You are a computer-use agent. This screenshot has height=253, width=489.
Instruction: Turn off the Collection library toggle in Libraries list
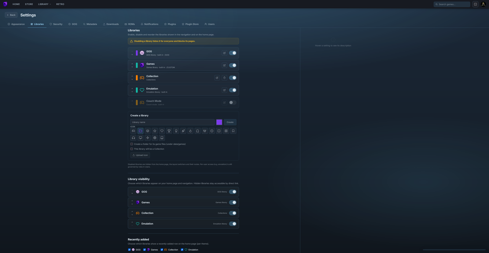tap(233, 78)
